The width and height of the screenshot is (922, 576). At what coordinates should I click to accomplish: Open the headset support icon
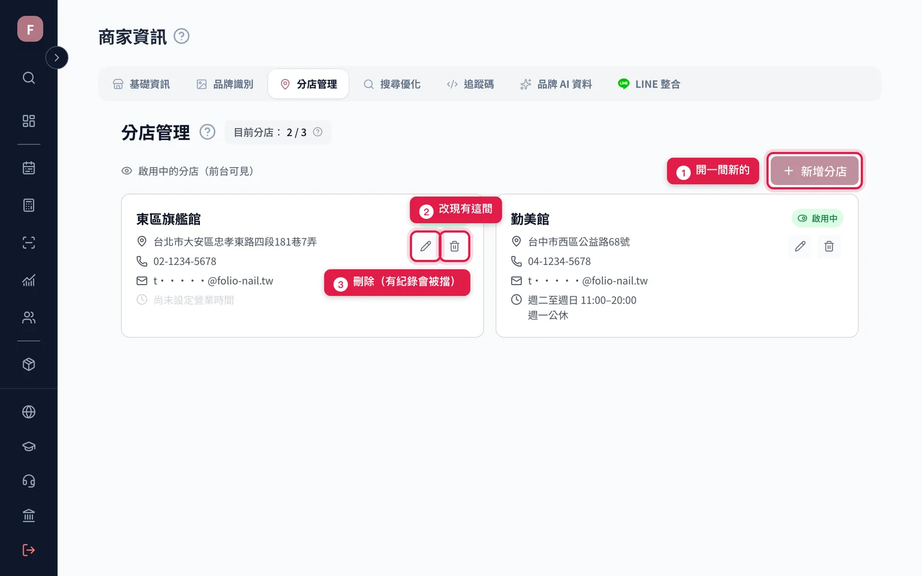(29, 481)
